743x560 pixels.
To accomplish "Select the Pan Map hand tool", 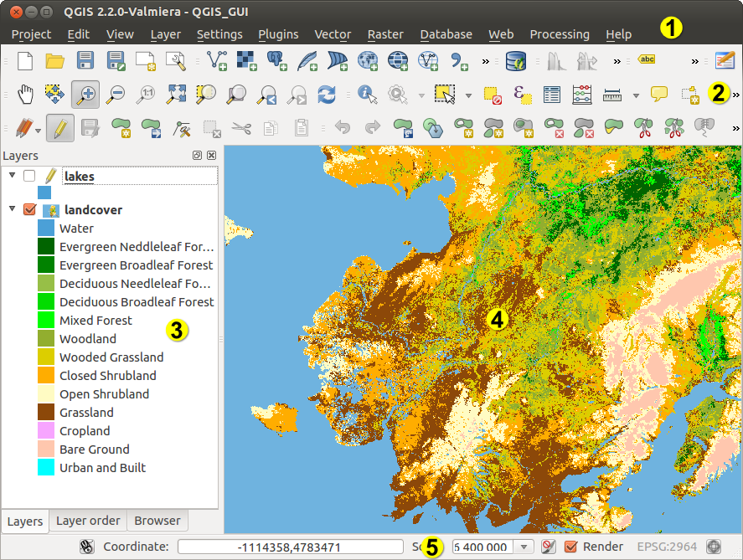I will point(25,95).
